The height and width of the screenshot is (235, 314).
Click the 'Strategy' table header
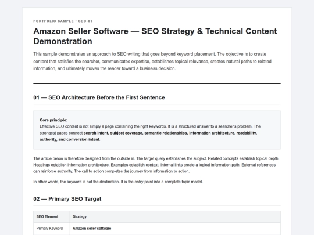click(175, 217)
